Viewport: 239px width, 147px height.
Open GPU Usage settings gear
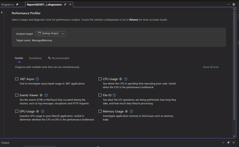pos(38,112)
